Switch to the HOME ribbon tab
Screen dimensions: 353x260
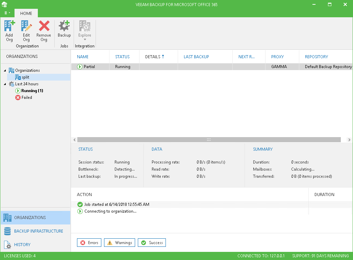point(26,13)
